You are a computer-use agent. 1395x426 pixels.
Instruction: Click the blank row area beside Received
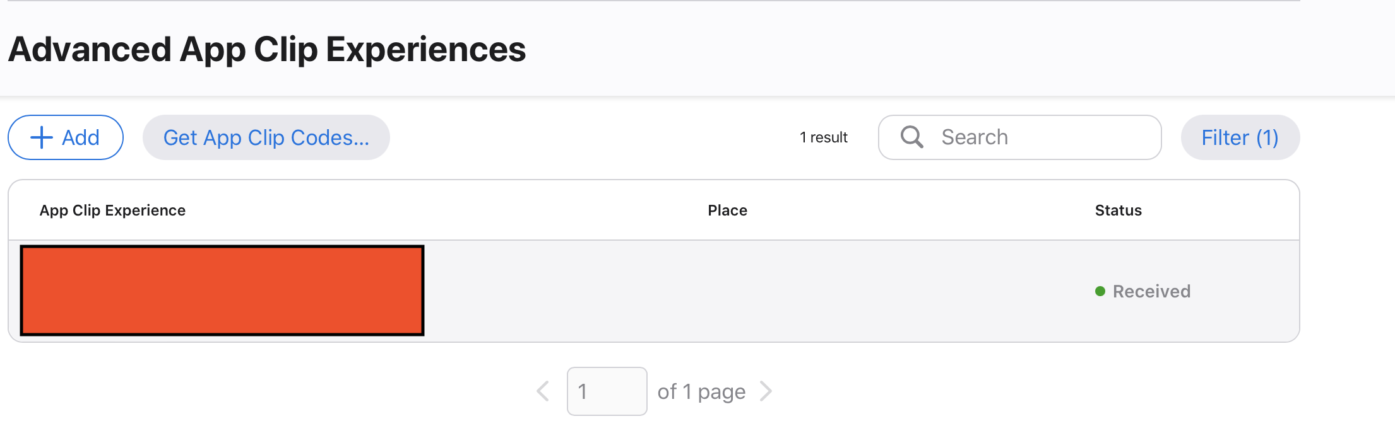pos(1244,291)
